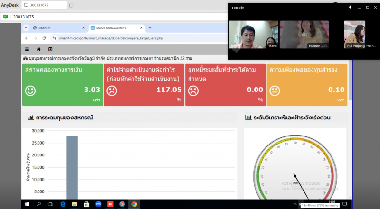Image resolution: width=380 pixels, height=209 pixels.
Task: Close the SMART MANAGEMENT tab
Action: (141, 28)
